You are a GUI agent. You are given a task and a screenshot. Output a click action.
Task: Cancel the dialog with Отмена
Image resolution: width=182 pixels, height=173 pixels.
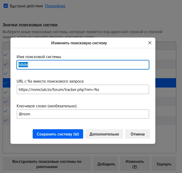tap(138, 134)
